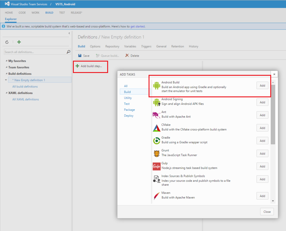Click the Add Tasks list scrollbar

273,114
